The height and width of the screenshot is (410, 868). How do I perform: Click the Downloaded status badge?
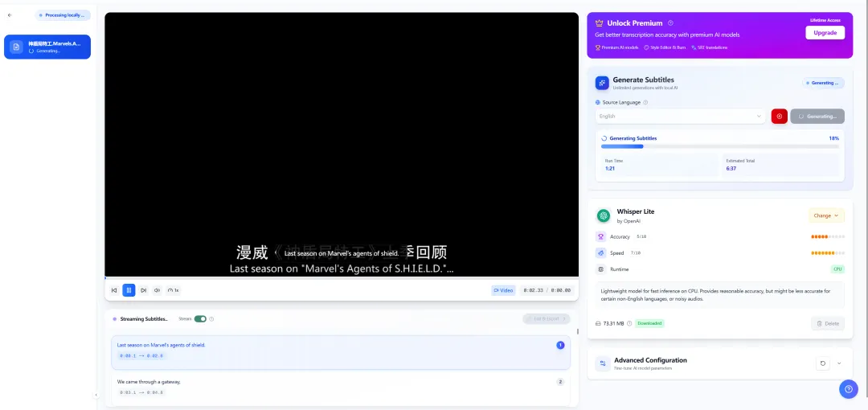649,323
